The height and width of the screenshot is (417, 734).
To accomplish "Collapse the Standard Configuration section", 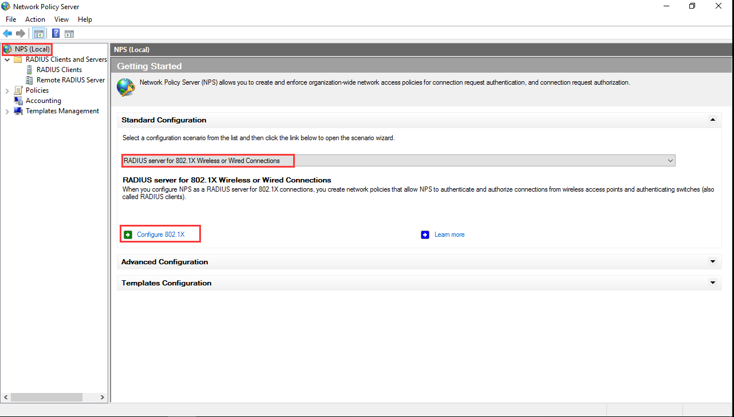I will [712, 120].
